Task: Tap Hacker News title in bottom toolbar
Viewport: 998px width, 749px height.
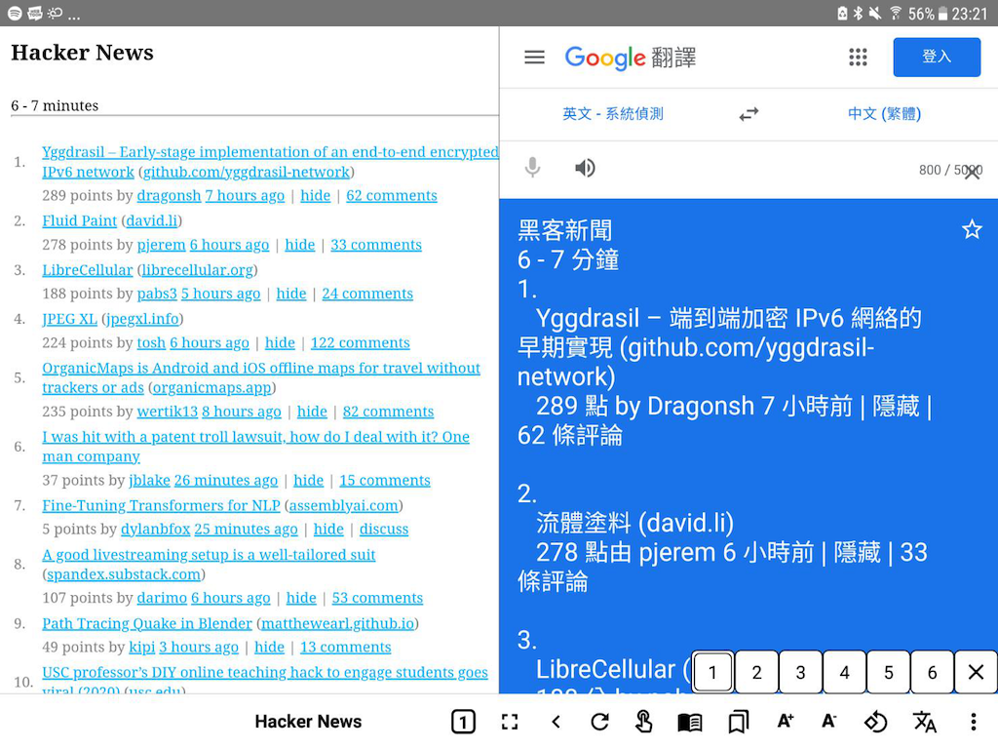Action: click(x=308, y=721)
